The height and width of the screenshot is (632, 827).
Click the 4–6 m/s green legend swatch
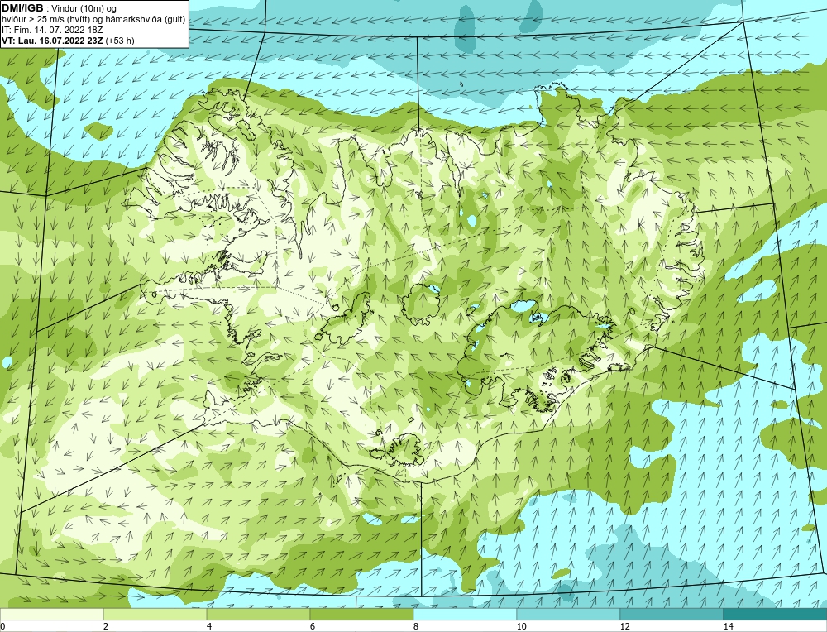(x=258, y=614)
